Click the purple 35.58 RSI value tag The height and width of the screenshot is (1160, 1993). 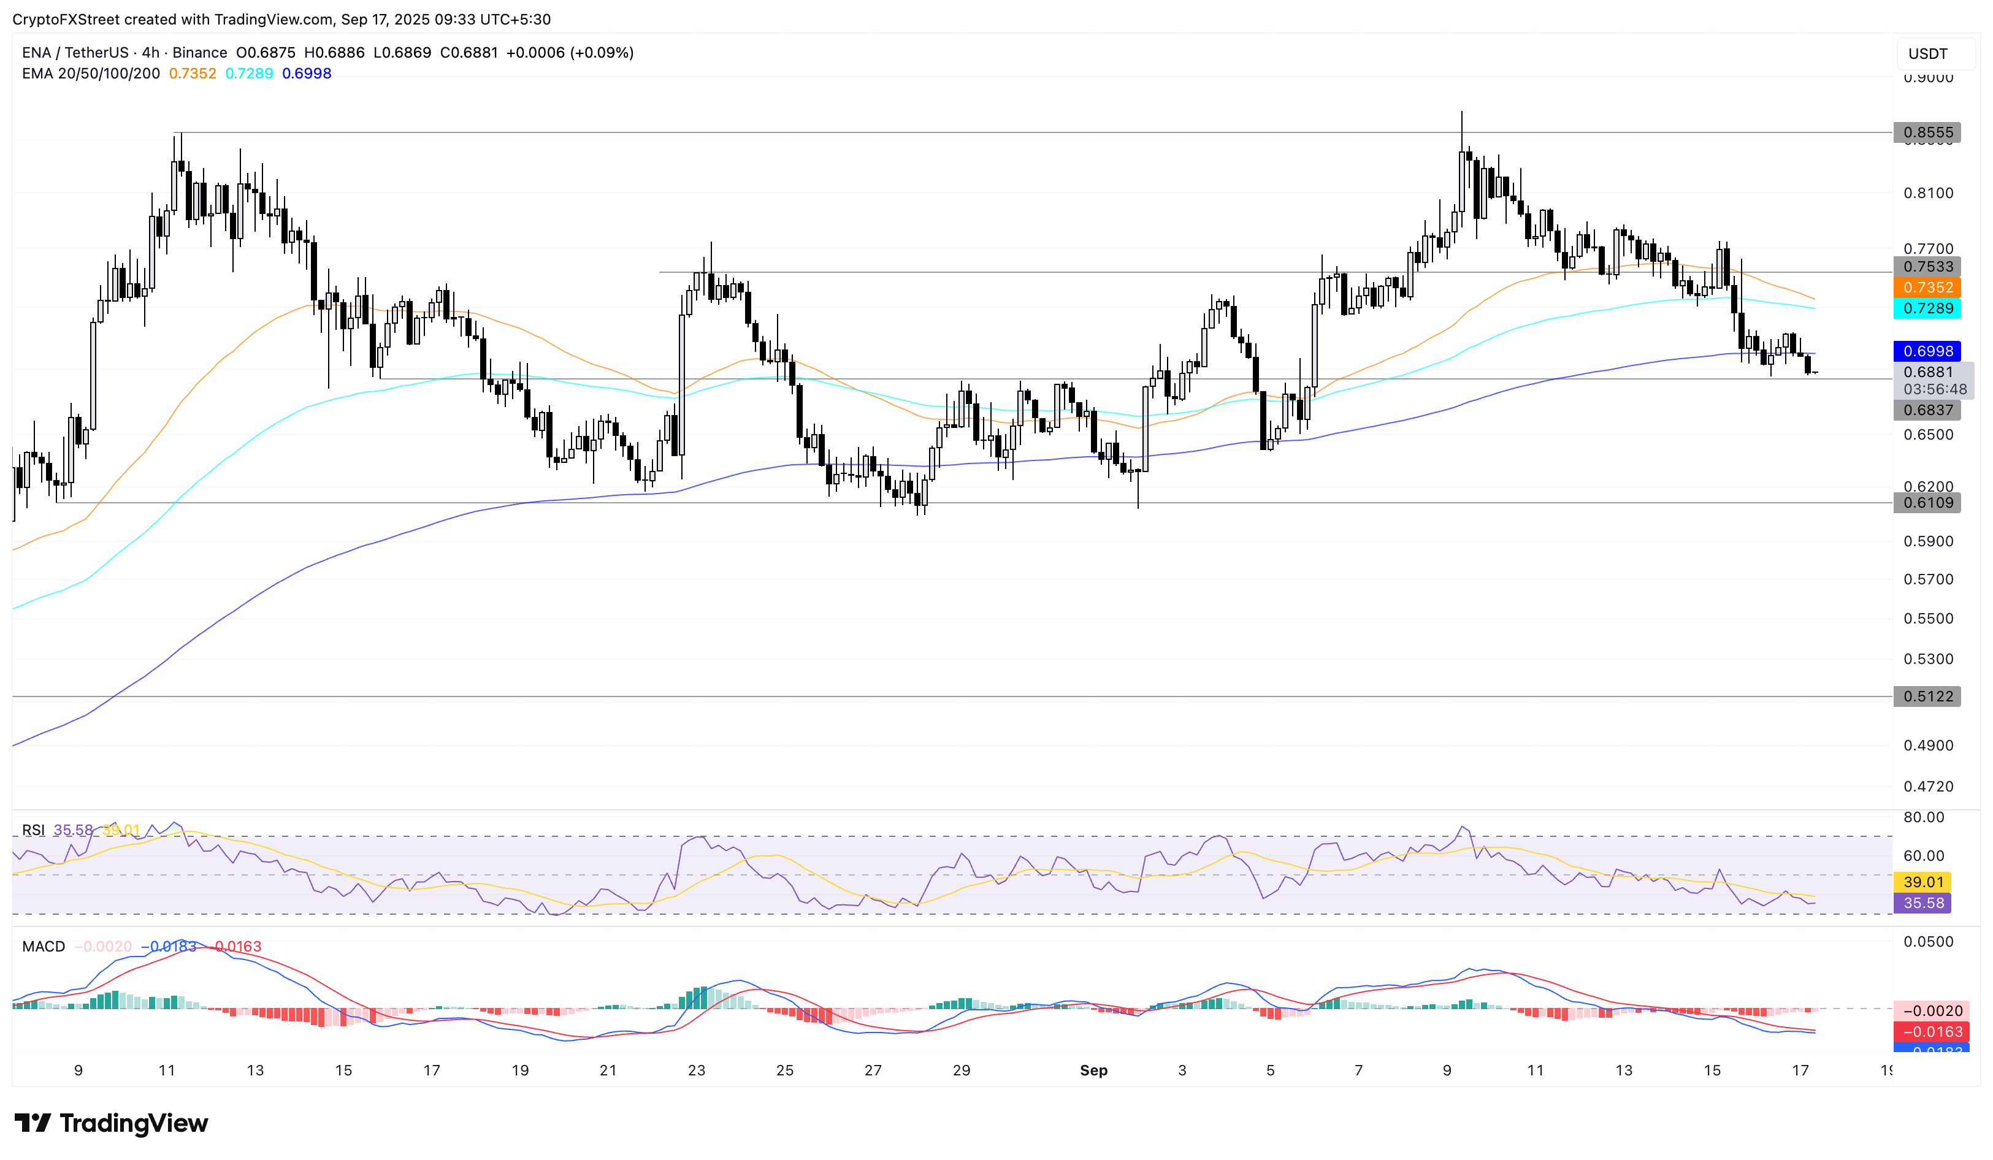pyautogui.click(x=1922, y=903)
